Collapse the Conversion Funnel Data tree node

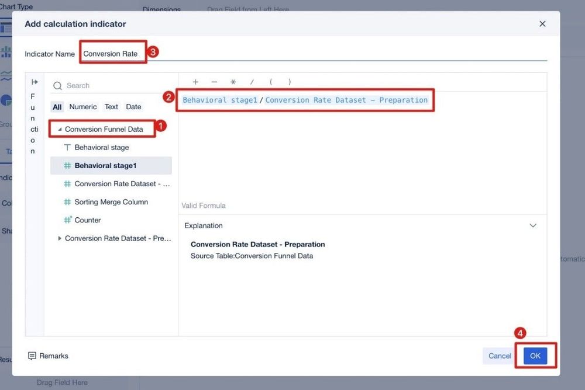click(61, 128)
